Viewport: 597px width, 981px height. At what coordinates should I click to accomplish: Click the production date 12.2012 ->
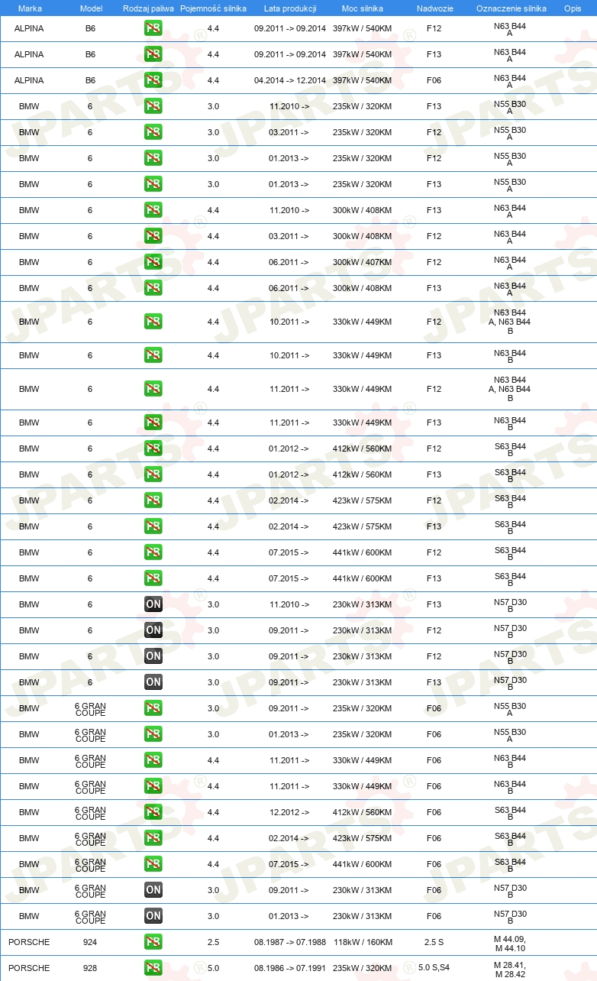(289, 813)
